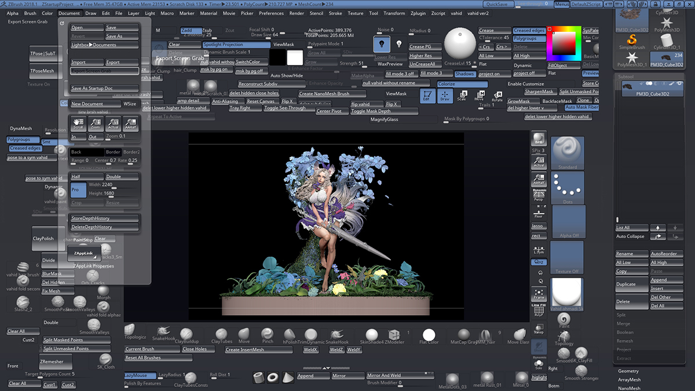Collapse the Subtool palette header

coord(626,76)
